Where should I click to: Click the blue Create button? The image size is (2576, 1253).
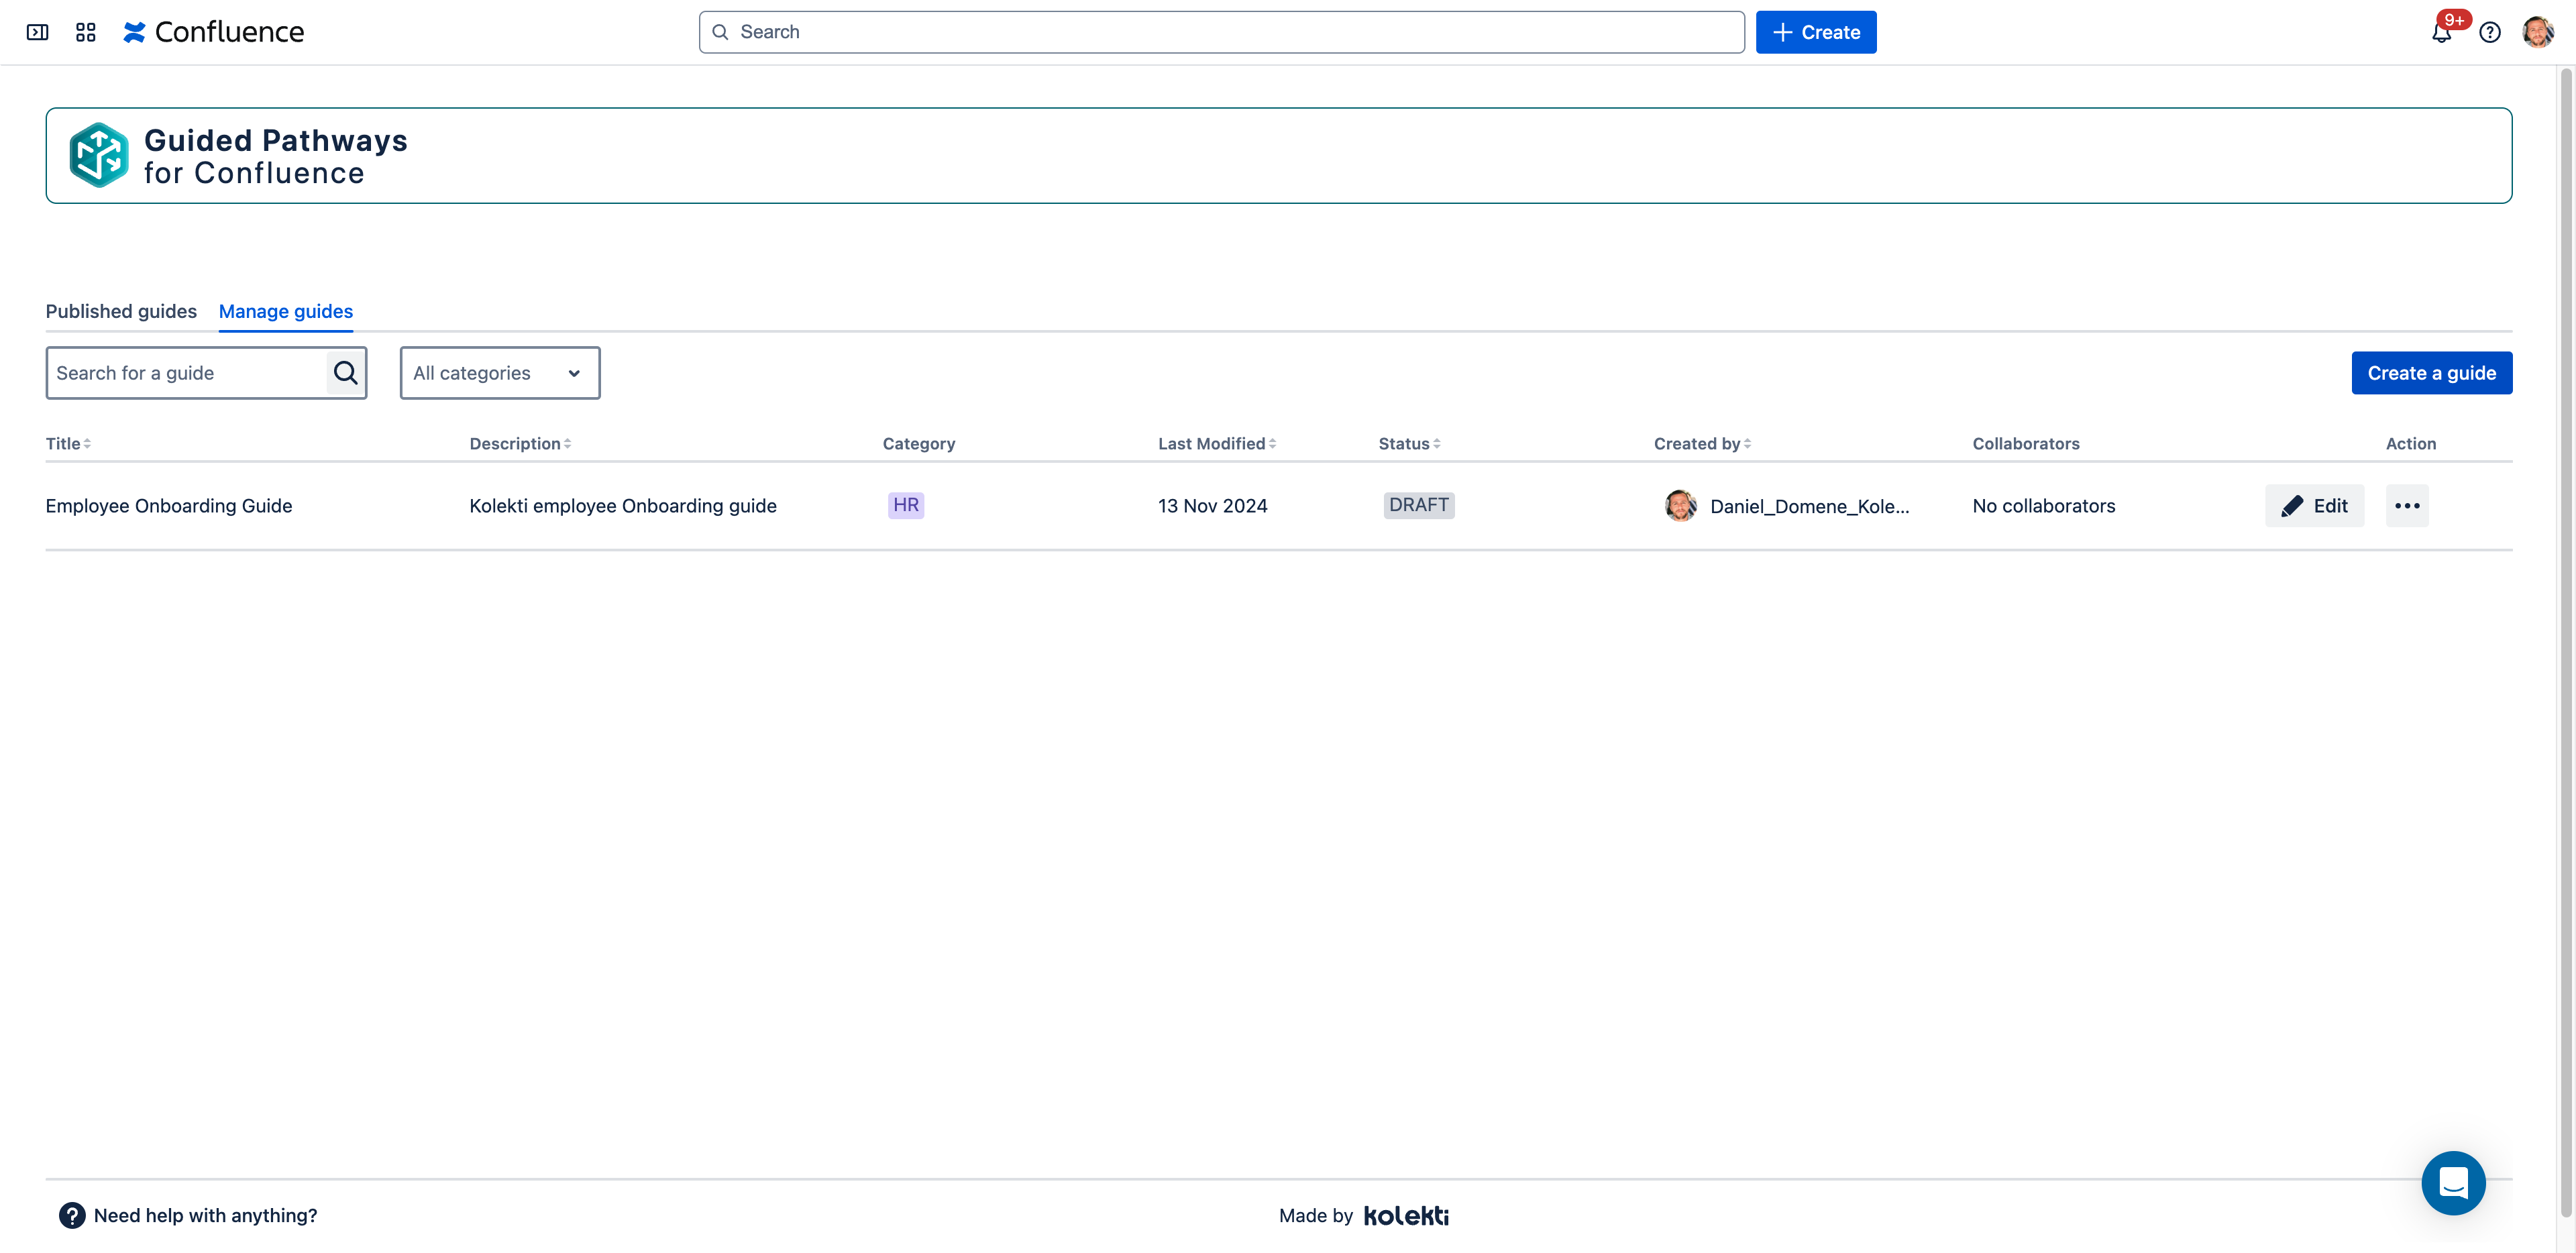point(1816,32)
